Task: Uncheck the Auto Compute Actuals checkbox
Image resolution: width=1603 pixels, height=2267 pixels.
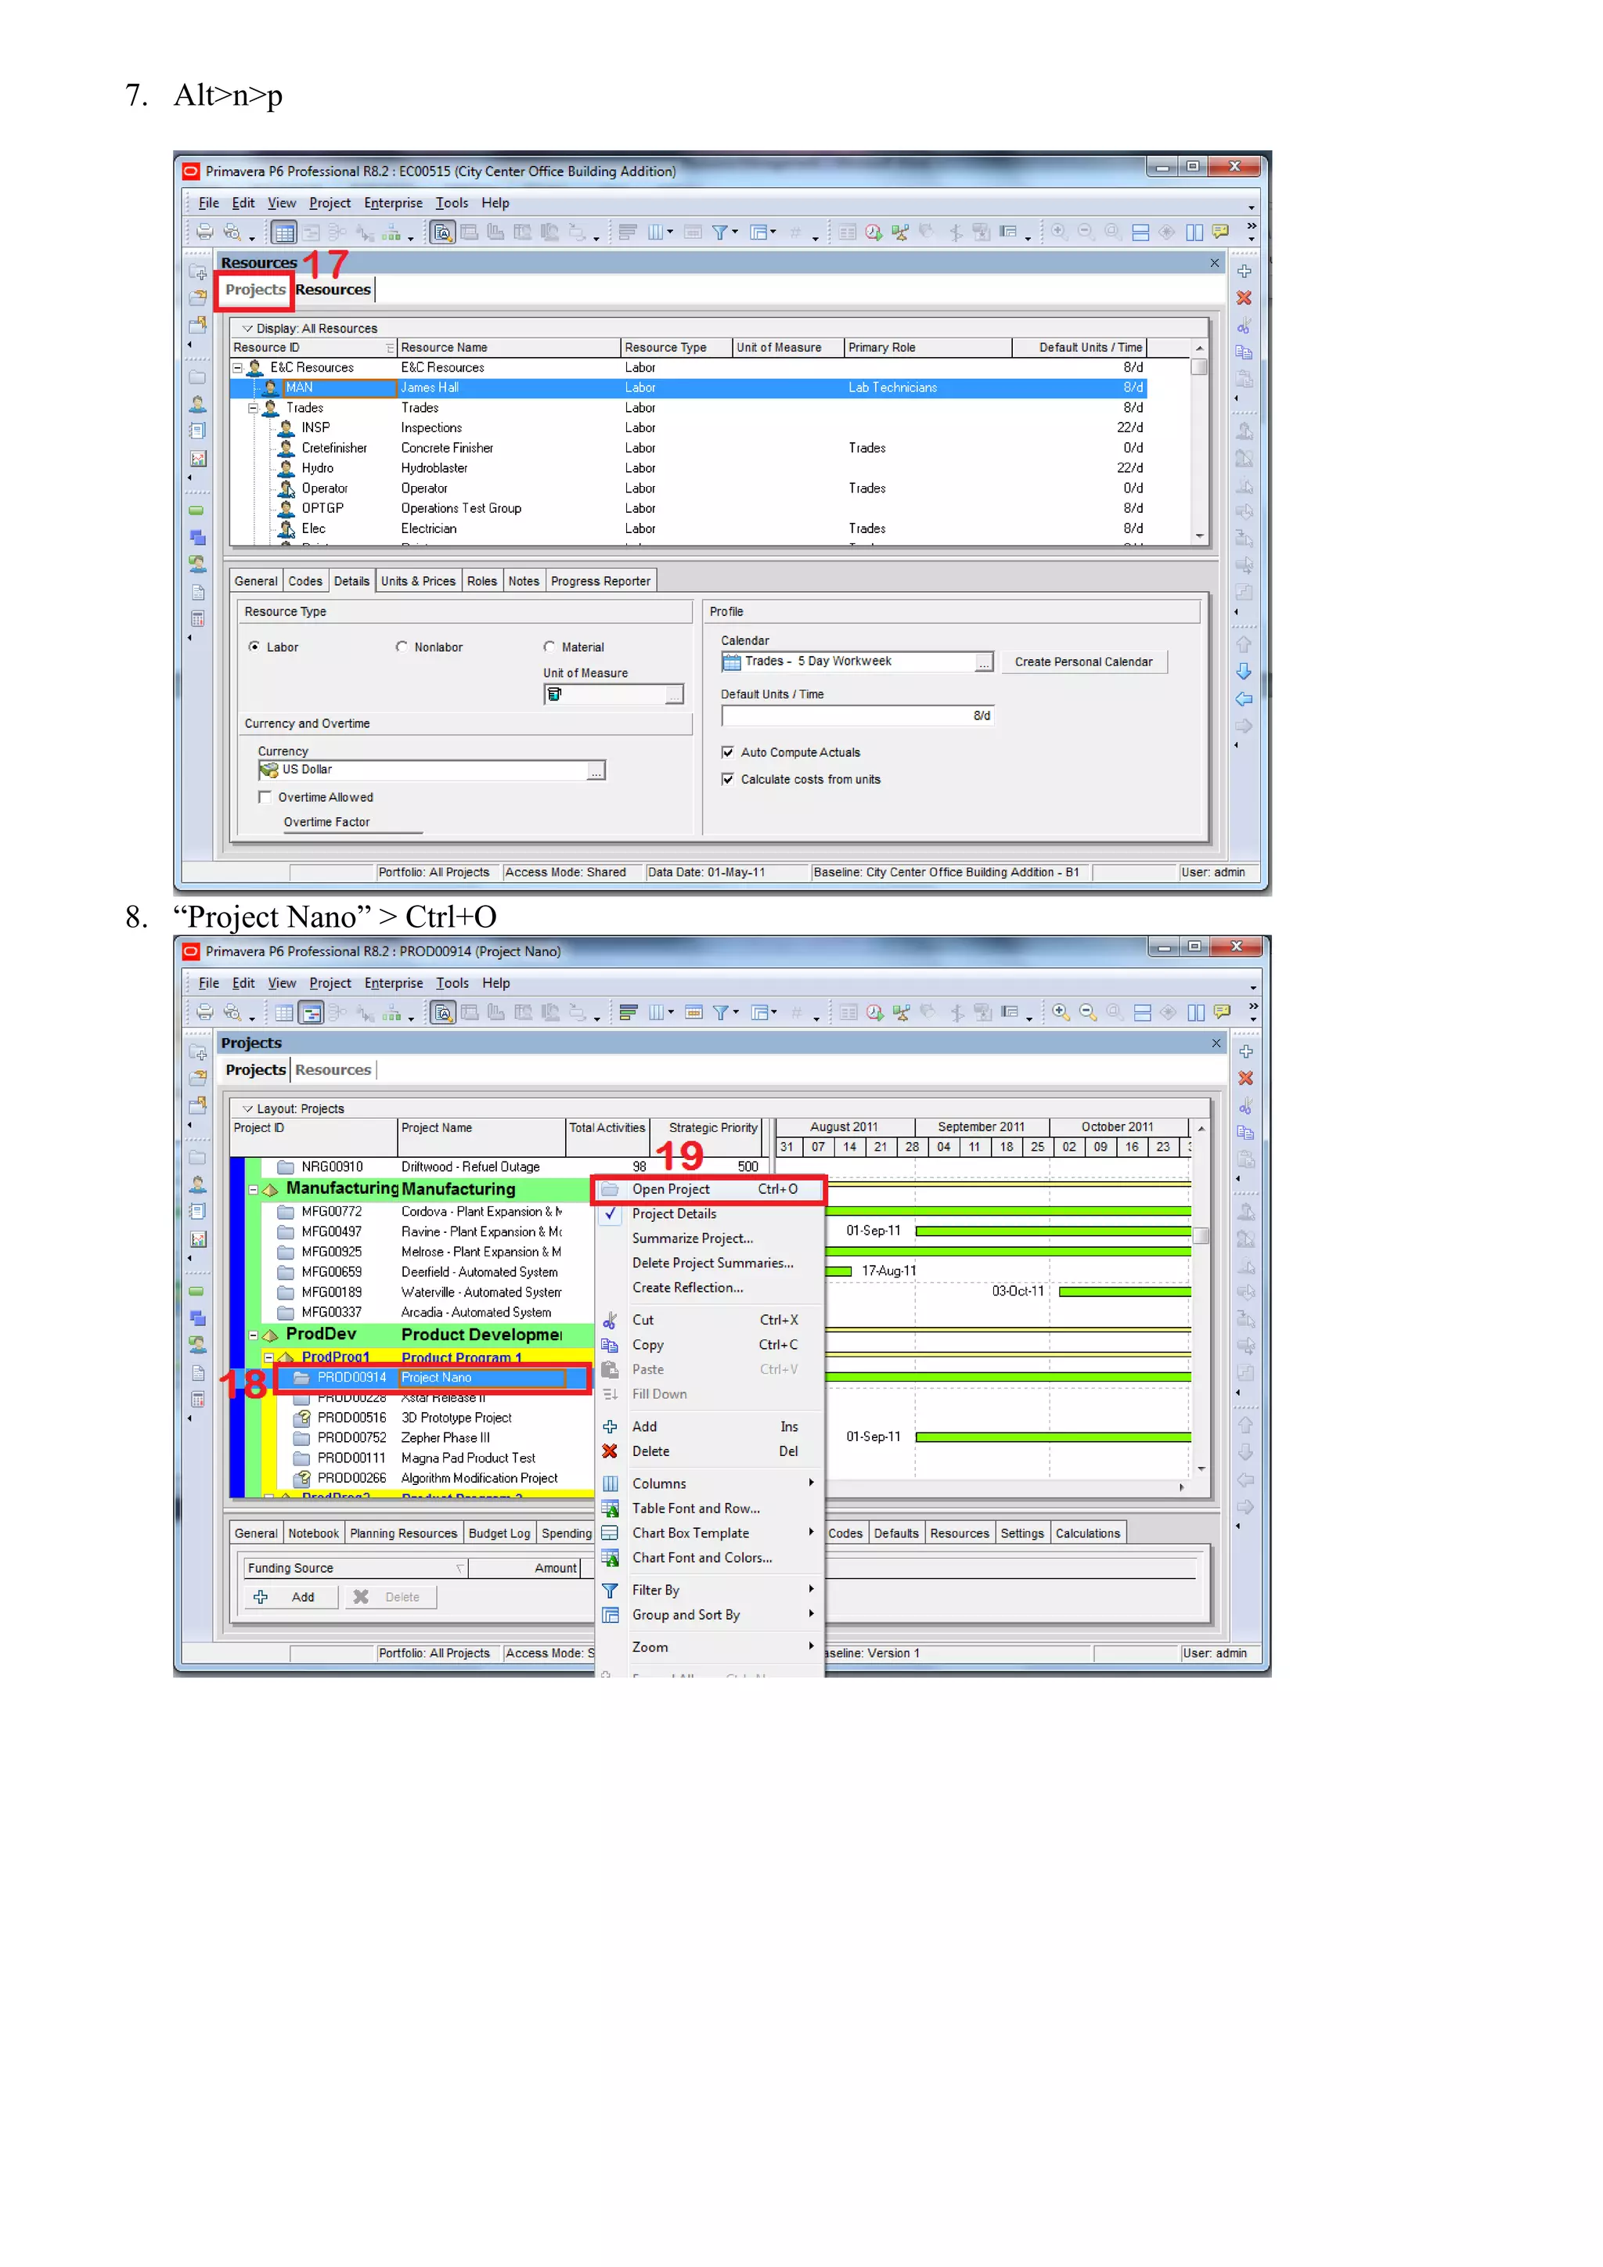Action: pyautogui.click(x=727, y=752)
